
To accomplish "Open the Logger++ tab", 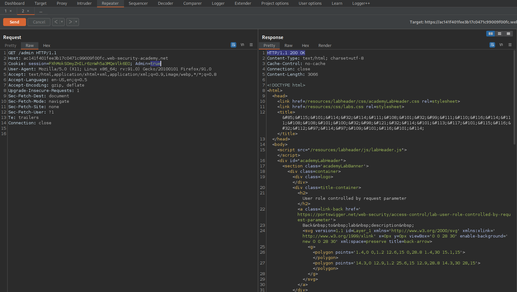I will pos(361,3).
